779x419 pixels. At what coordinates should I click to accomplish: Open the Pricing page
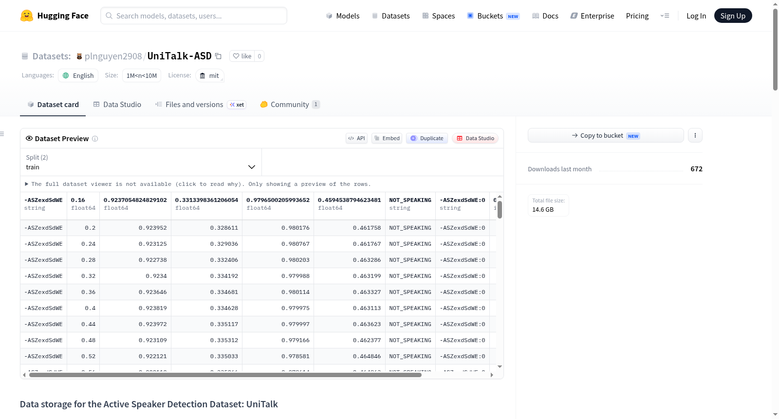click(x=637, y=16)
